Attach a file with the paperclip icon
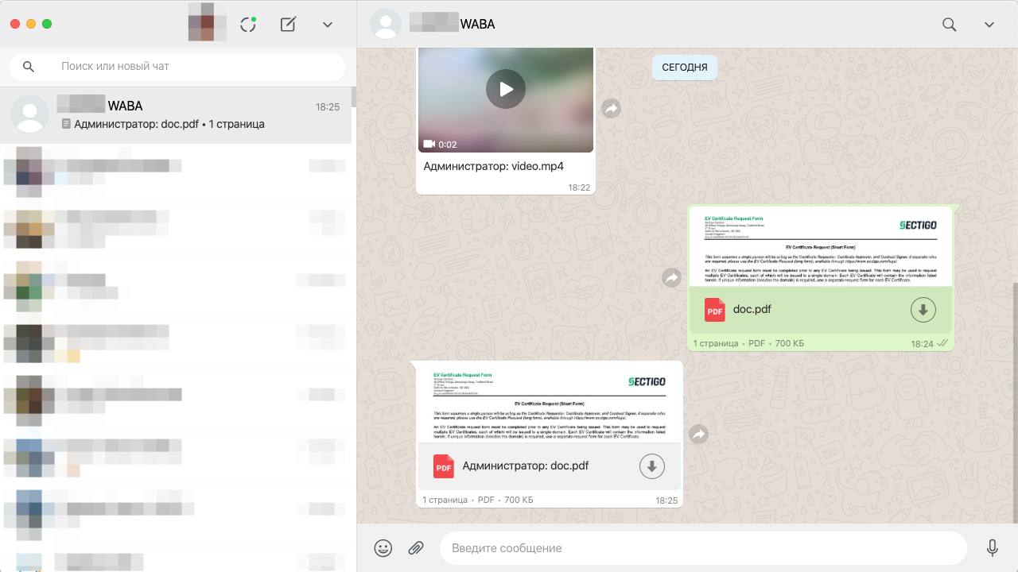The image size is (1018, 572). (415, 548)
